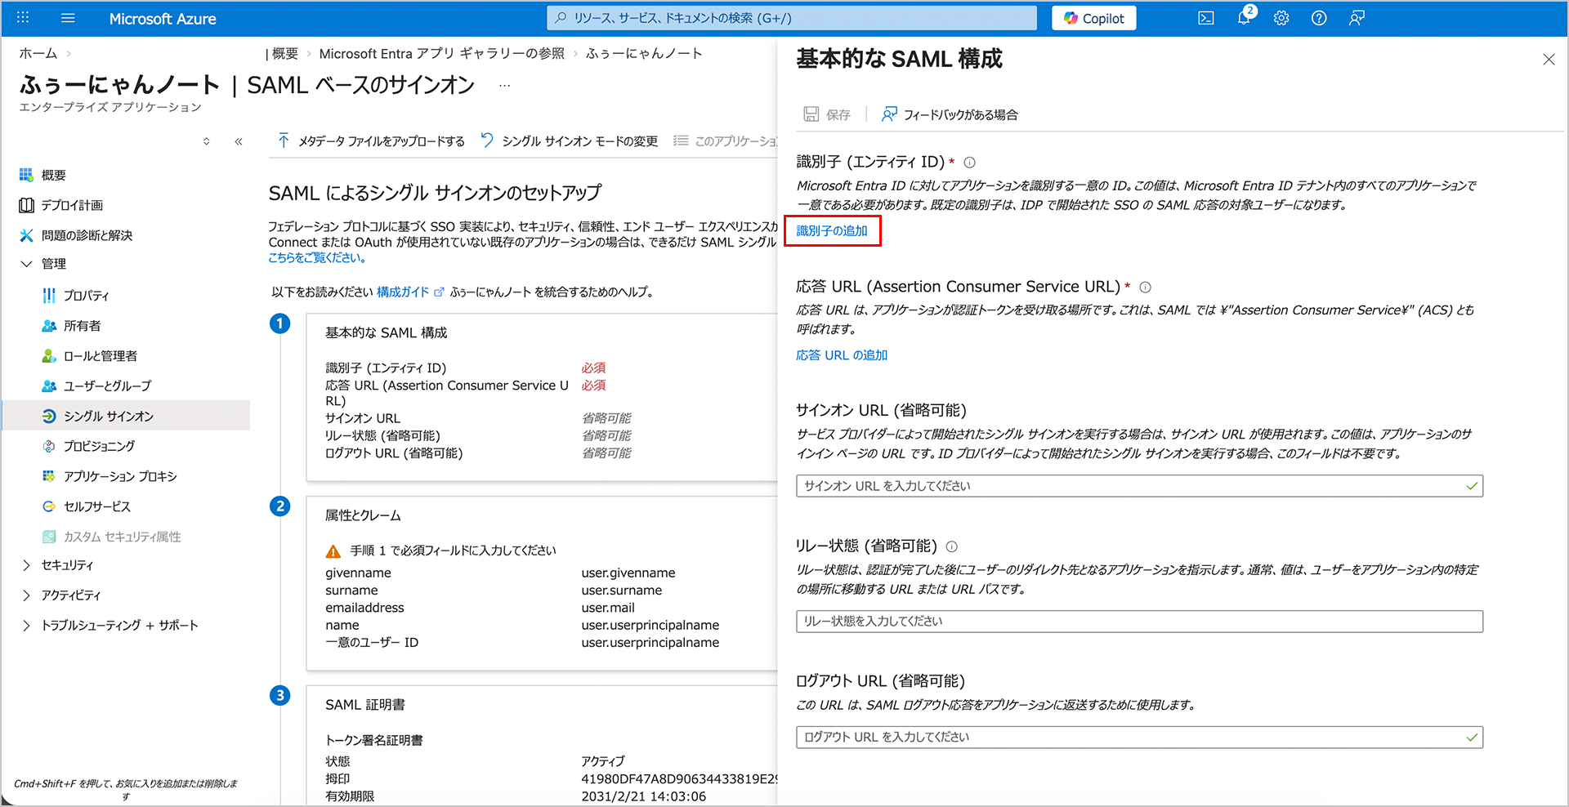Click the 応答 URL の追加 link
Viewport: 1569px width, 807px height.
click(x=842, y=355)
